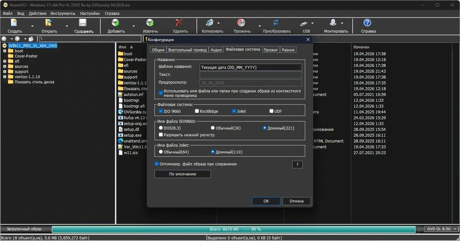Select the Длинный(110) radio button
The image size is (460, 241).
tap(213, 152)
